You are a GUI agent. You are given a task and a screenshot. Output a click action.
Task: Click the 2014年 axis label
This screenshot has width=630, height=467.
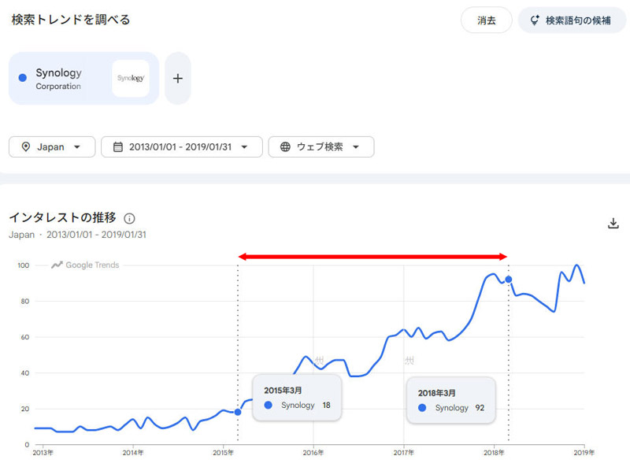pyautogui.click(x=133, y=453)
